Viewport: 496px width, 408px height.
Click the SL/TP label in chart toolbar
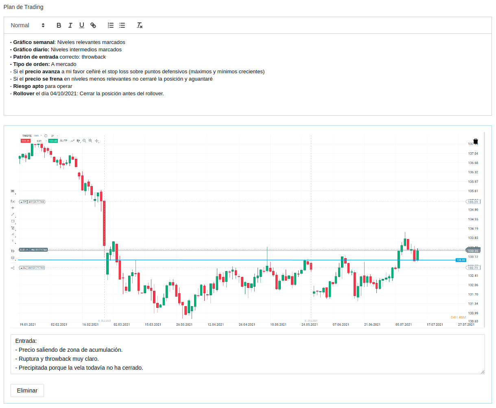63,141
